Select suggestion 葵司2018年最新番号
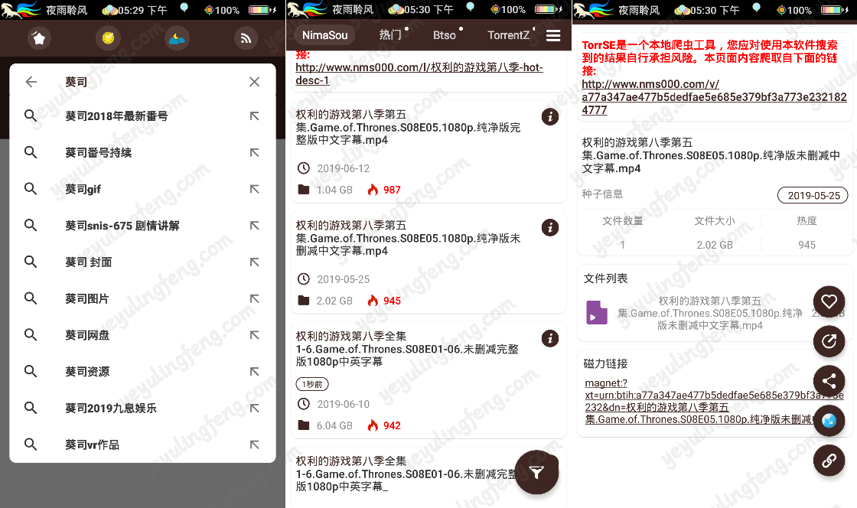 coord(142,116)
